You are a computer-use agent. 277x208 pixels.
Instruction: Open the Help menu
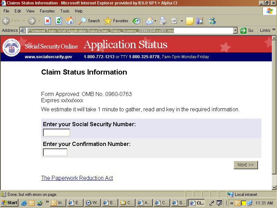click(x=79, y=11)
